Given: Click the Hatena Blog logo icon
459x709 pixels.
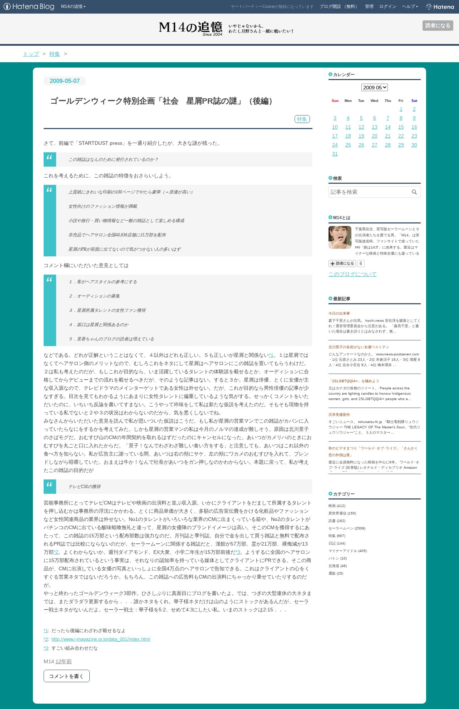Looking at the screenshot, I should [x=7, y=6].
